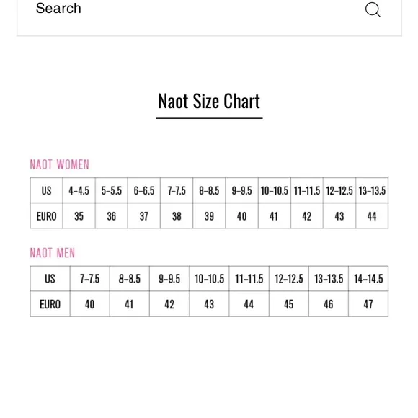Focus the Search input field
418x418 pixels.
click(x=209, y=17)
